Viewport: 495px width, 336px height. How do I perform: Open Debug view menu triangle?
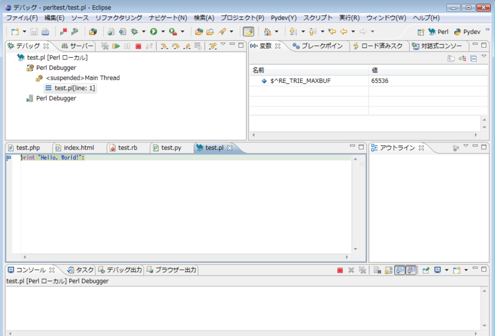coord(223,44)
